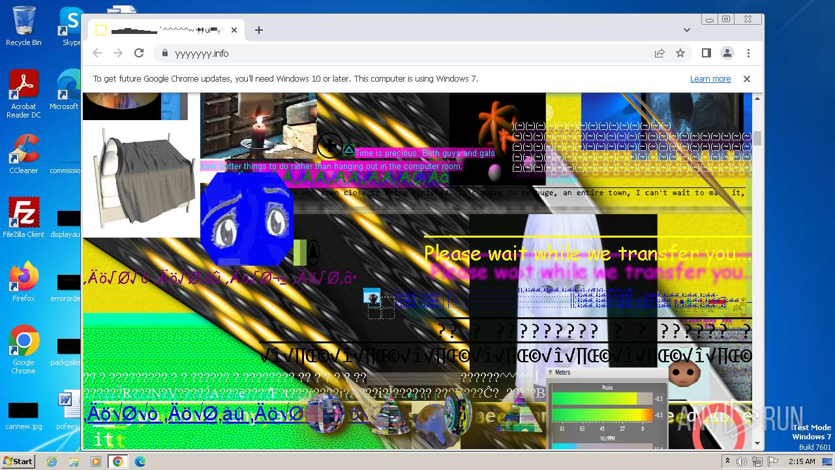This screenshot has height=470, width=835.
Task: Click the teal triangle icon on page
Action: (x=349, y=151)
